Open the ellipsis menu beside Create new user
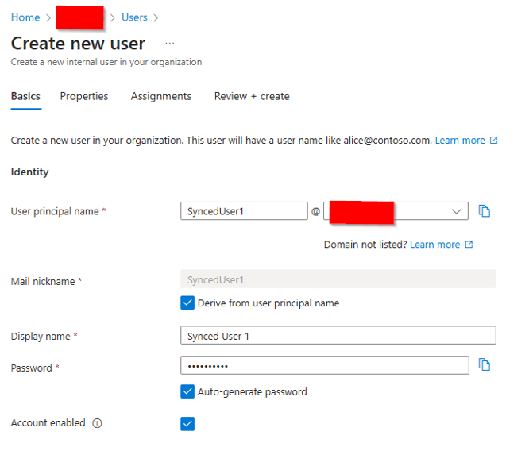The width and height of the screenshot is (529, 451). click(169, 43)
